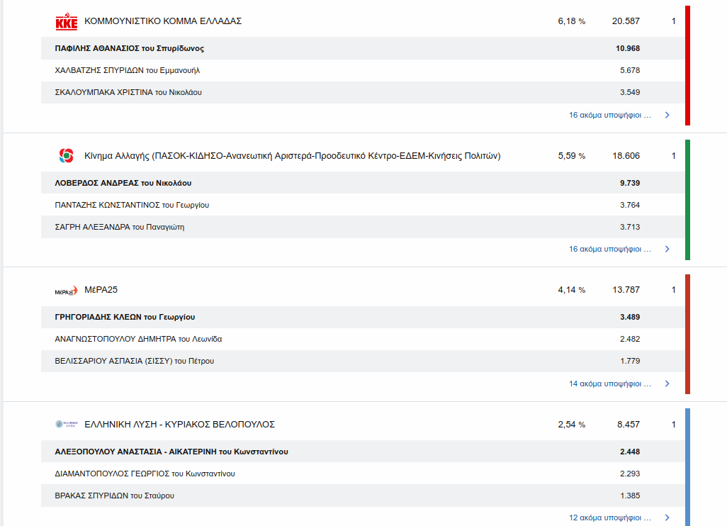Click the candidate vote count 3.489
This screenshot has height=526, width=727.
[630, 318]
